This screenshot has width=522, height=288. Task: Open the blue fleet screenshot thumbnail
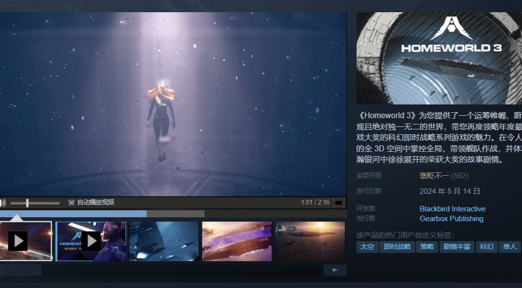164,241
